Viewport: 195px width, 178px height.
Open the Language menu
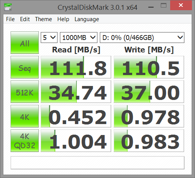pos(87,19)
